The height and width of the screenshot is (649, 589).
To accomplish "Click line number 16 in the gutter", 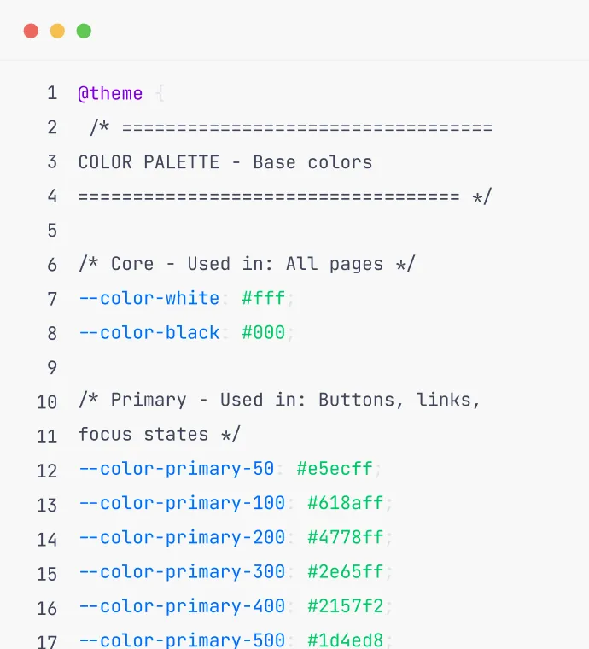I will [47, 608].
